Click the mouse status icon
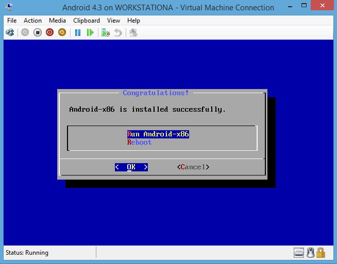337x264 pixels. point(310,253)
